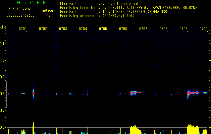
Task: Click the meteor count value 18
Action: coord(49,15)
